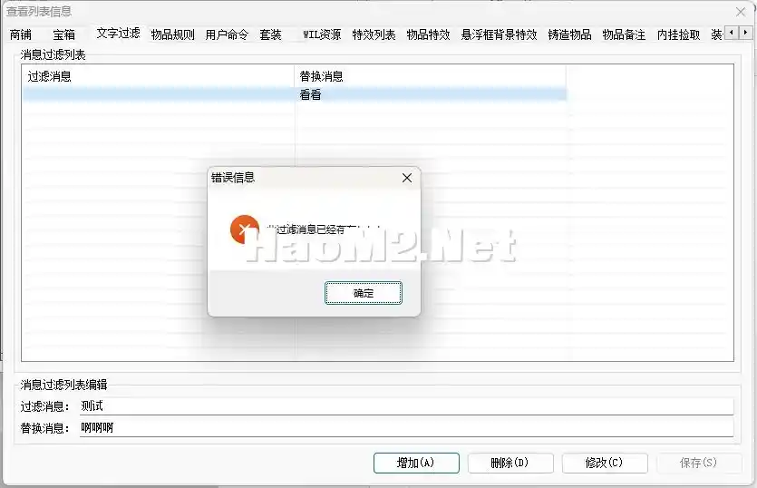Open the 物品备注 tab

pos(624,34)
